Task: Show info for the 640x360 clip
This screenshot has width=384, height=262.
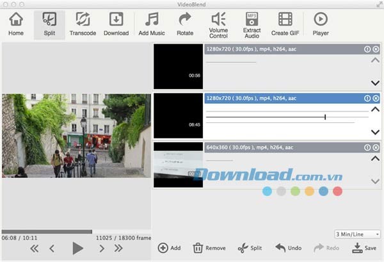Action: [367, 147]
